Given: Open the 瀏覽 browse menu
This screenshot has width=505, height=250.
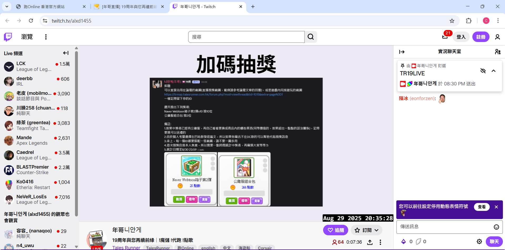Looking at the screenshot, I should [x=27, y=37].
